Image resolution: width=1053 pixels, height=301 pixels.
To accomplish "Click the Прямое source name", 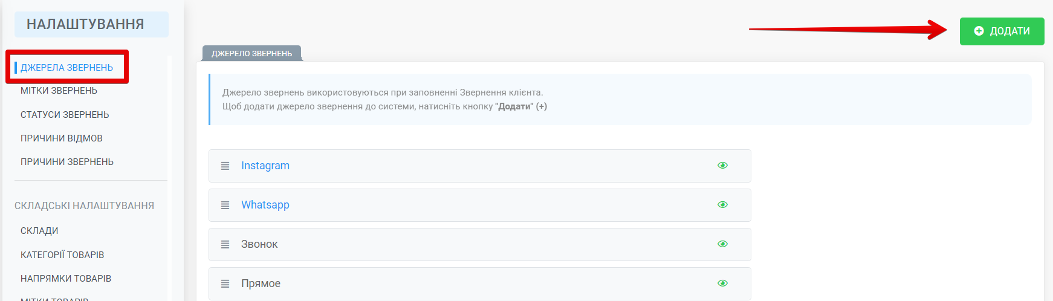I will [x=261, y=283].
